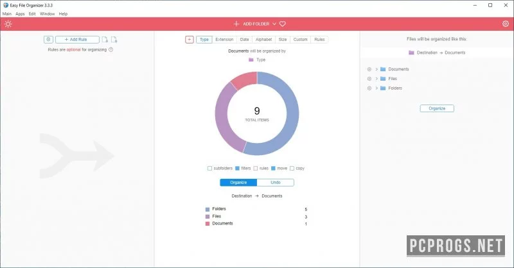
Task: Switch to the Date tab
Action: point(244,39)
